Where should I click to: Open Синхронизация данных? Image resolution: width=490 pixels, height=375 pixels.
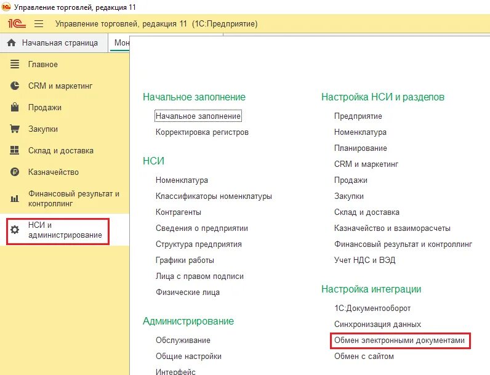pyautogui.click(x=378, y=325)
